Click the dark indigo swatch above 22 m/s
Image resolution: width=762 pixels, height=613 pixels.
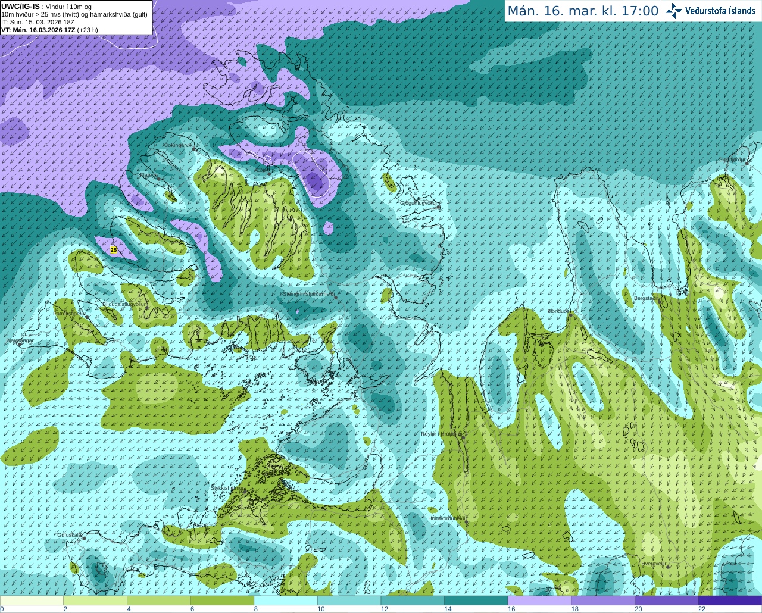coord(730,601)
